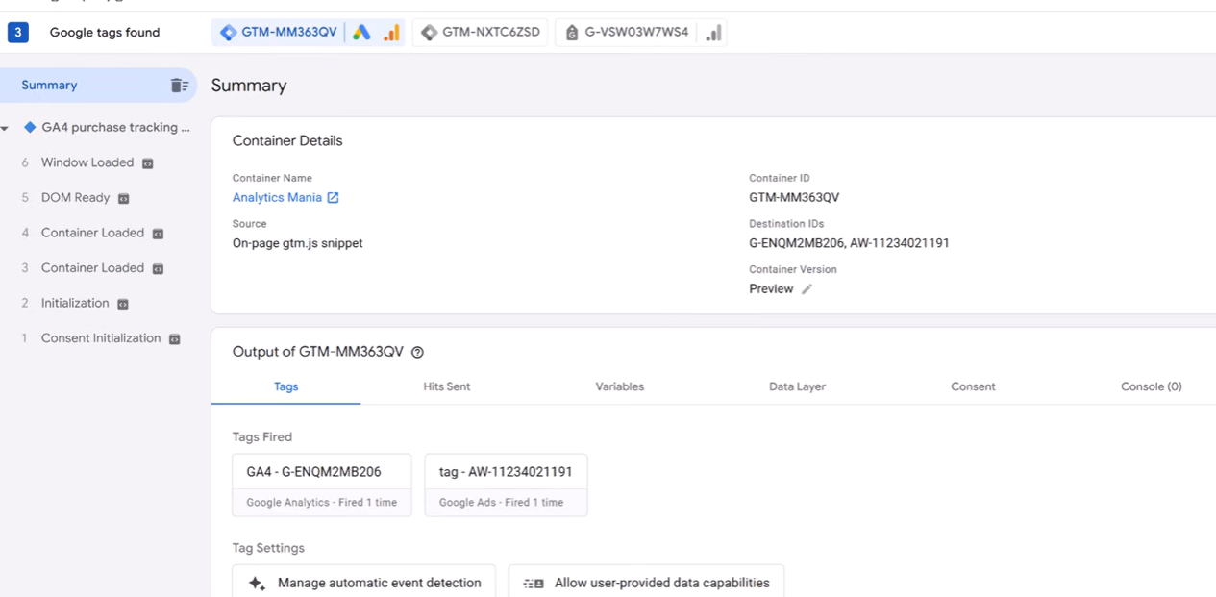Click the On-page gtm.js snippet source text
The height and width of the screenshot is (597, 1216).
[298, 243]
